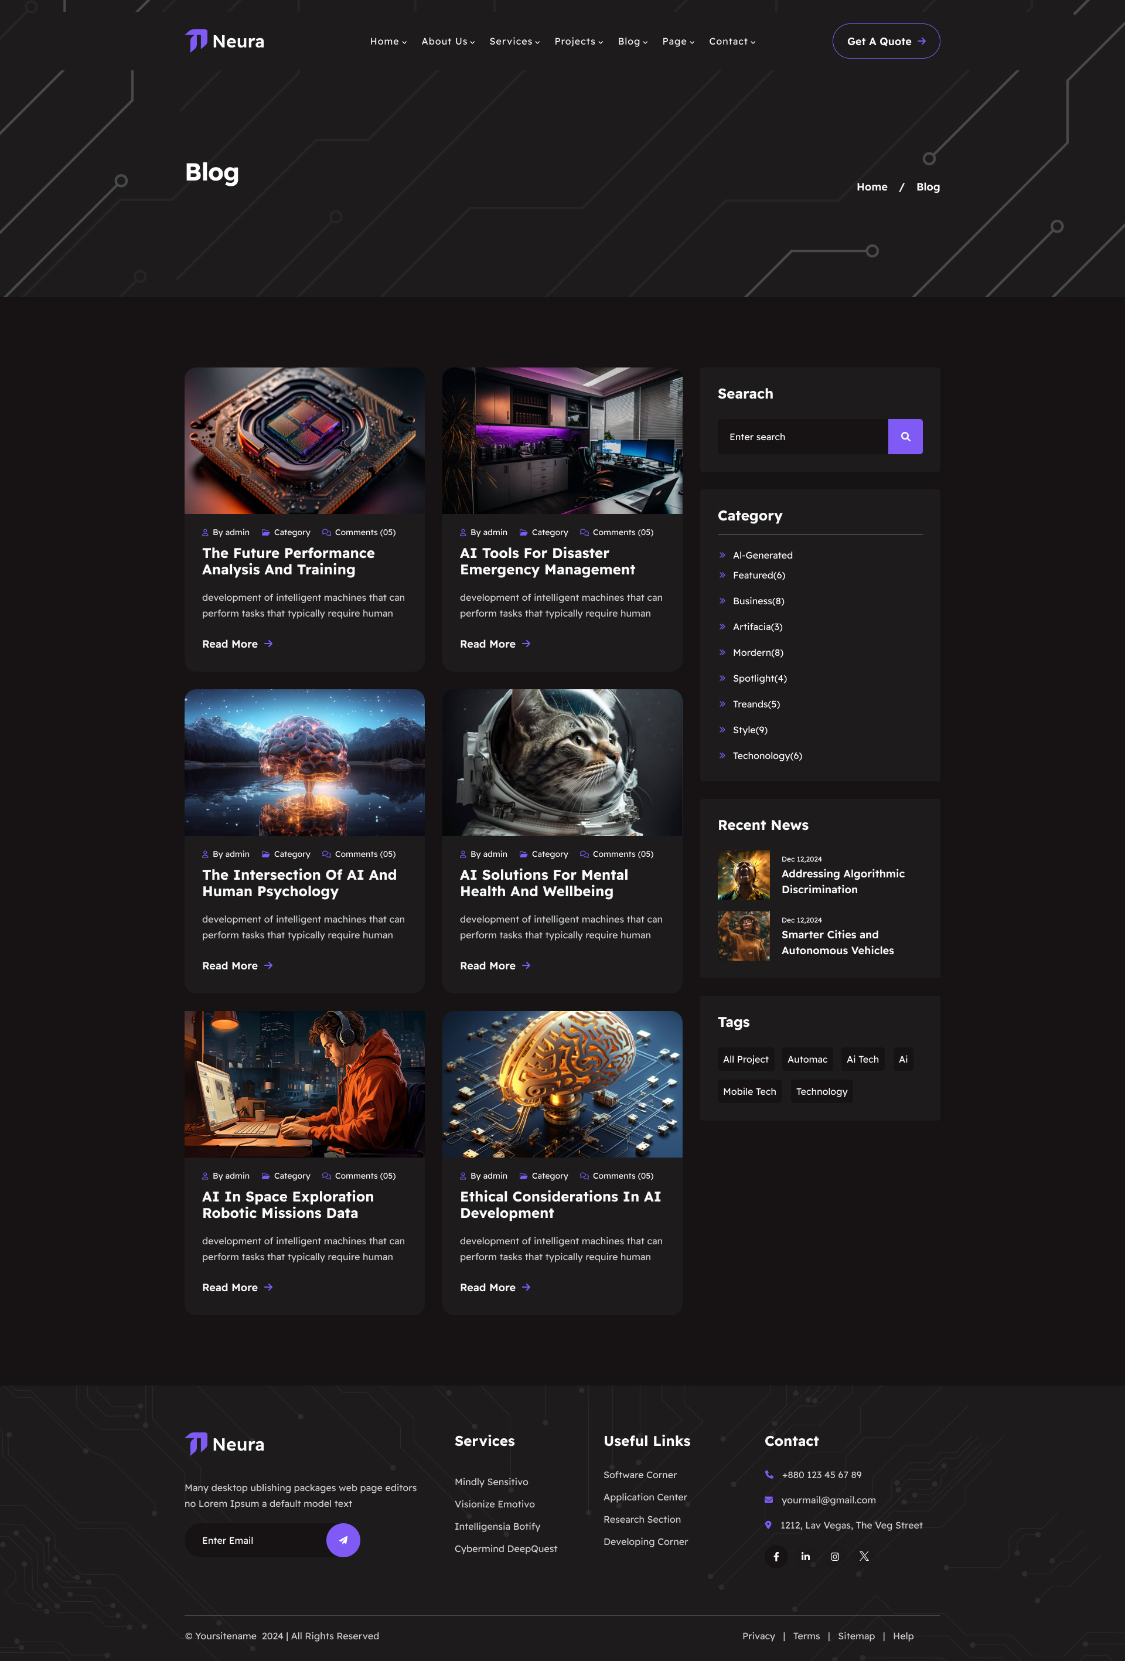1125x1661 pixels.
Task: Click the Instagram icon near Contact section
Action: pyautogui.click(x=835, y=1556)
